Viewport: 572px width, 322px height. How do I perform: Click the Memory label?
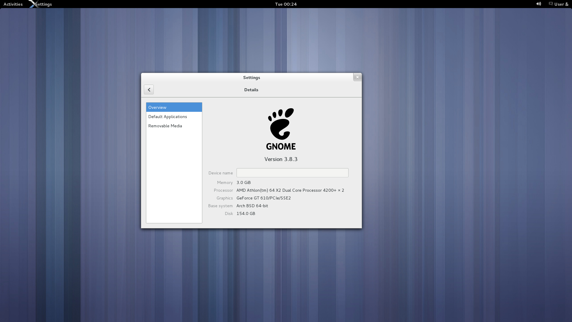point(225,182)
